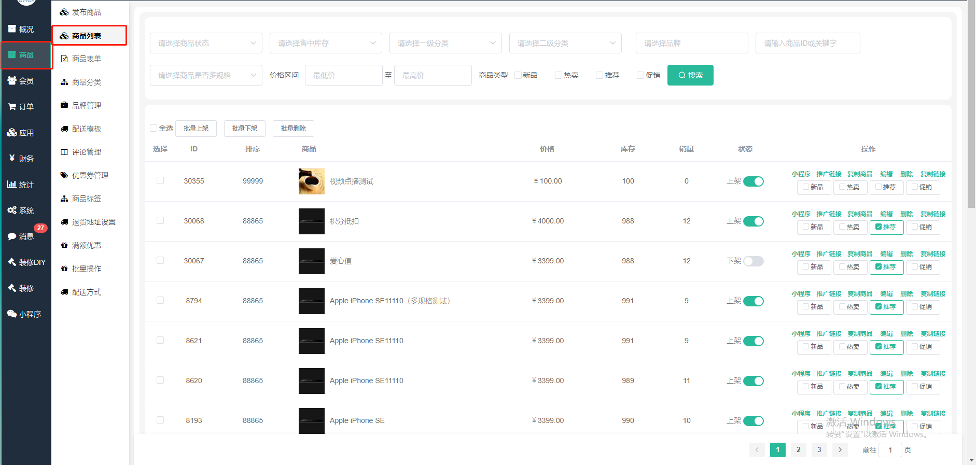The height and width of the screenshot is (465, 976).
Task: Click 复制商品 for product 8620
Action: [x=860, y=374]
